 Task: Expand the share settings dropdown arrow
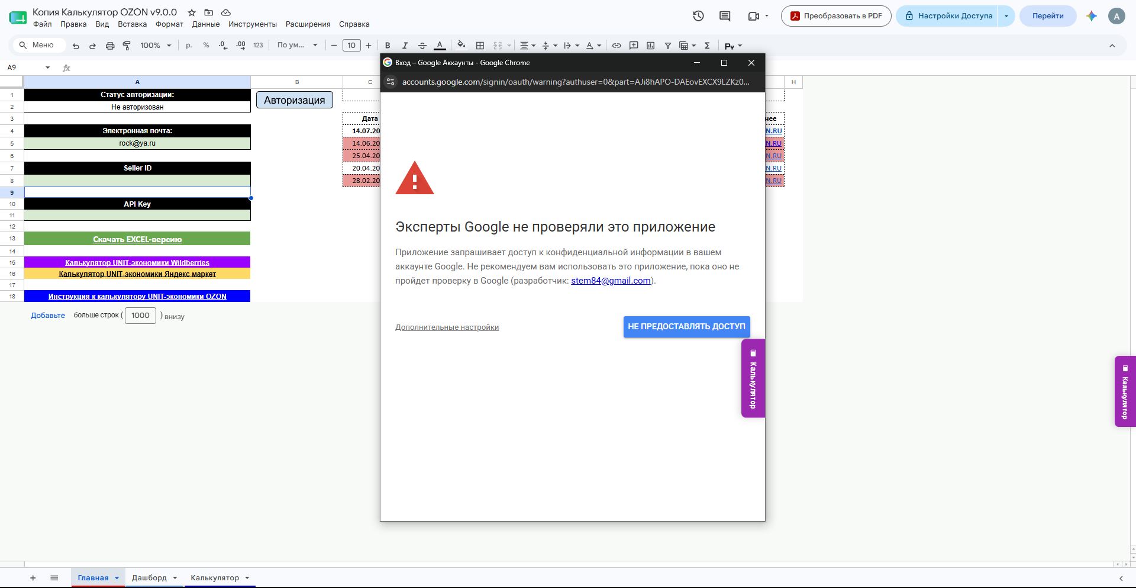pos(1006,16)
